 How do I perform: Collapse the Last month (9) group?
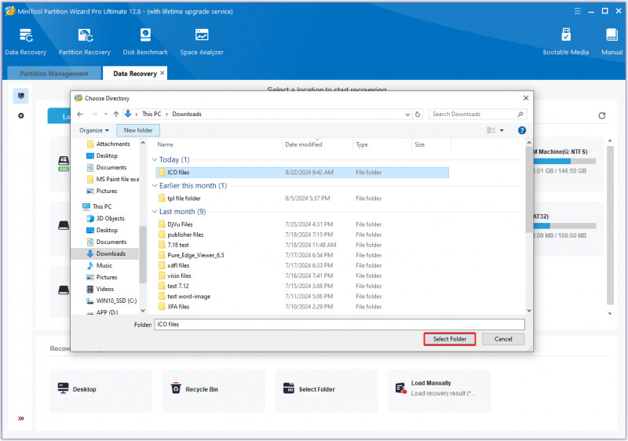[x=155, y=212]
